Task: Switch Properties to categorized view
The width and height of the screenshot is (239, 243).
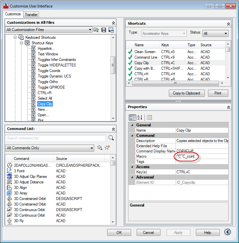Action: point(132,118)
